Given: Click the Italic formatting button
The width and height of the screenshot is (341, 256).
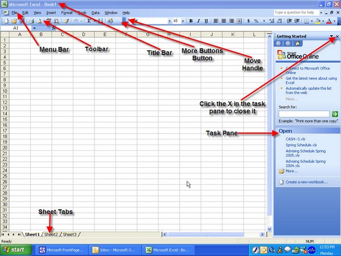Looking at the screenshot, I should (199, 21).
